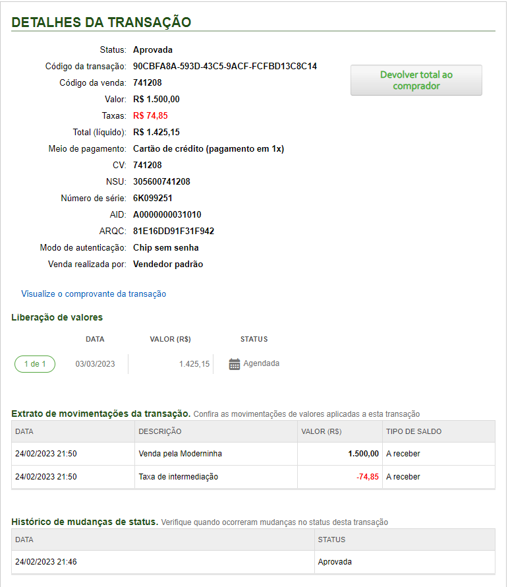Click the transaction code starting with 90CBFA8A
The width and height of the screenshot is (508, 587).
pos(225,67)
